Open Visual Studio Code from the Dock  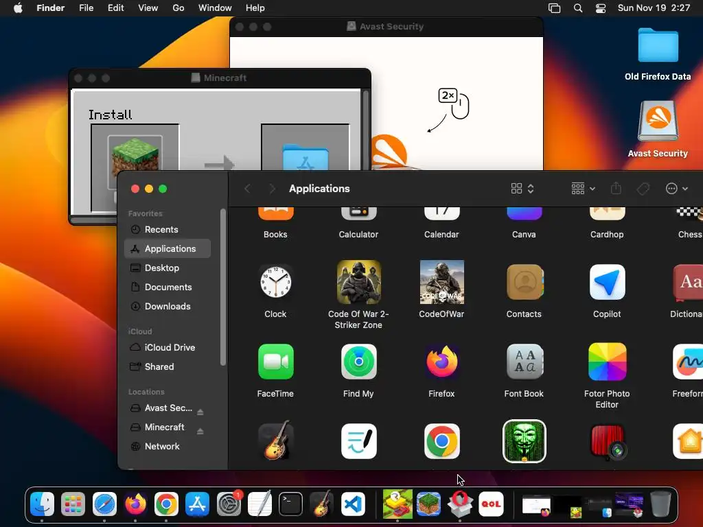click(353, 504)
